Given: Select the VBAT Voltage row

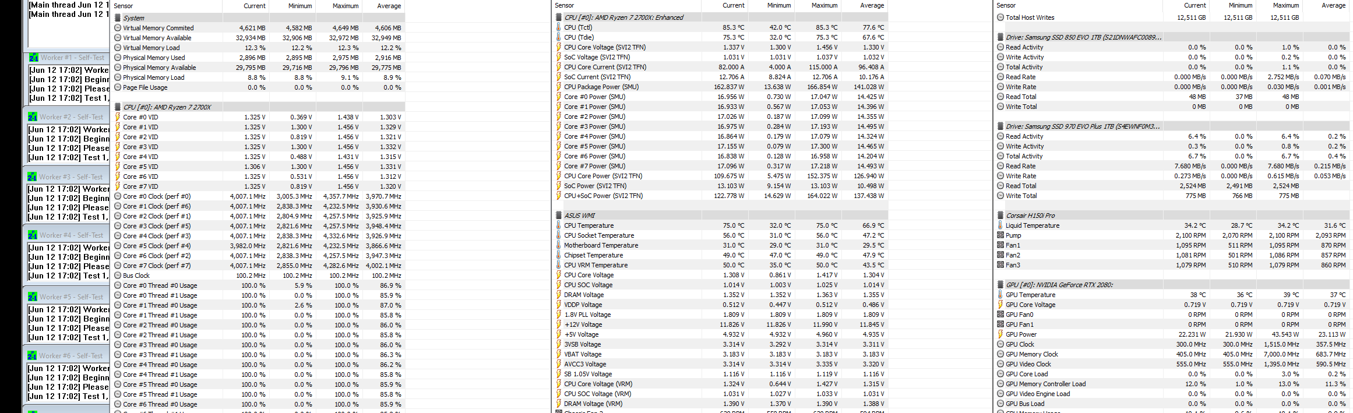Looking at the screenshot, I should pyautogui.click(x=720, y=354).
